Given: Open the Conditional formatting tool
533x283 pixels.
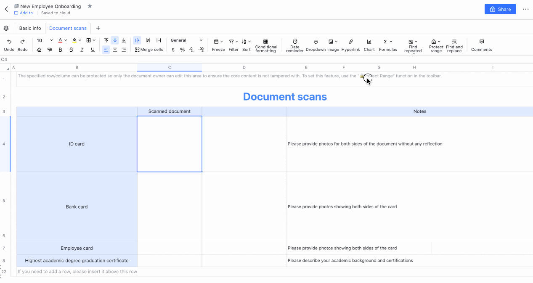Looking at the screenshot, I should point(266,45).
